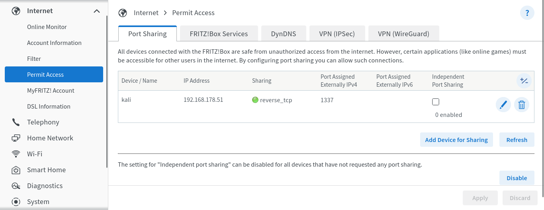Image resolution: width=544 pixels, height=210 pixels.
Task: Click the green reverse_tcp status dot
Action: 255,100
